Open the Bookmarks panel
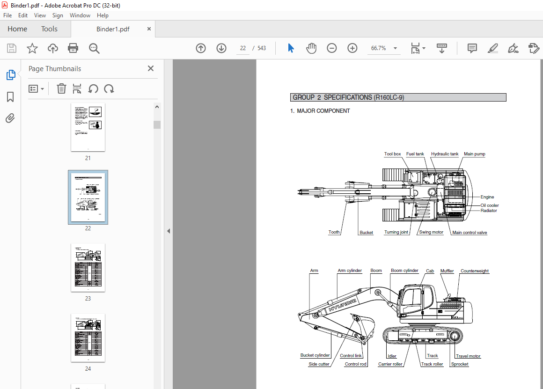 pos(10,96)
